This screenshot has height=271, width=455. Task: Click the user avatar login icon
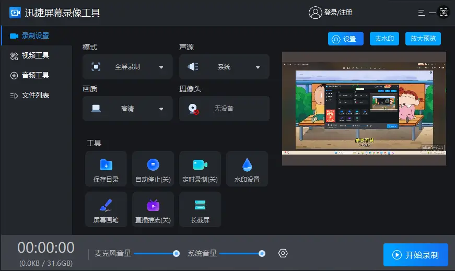(315, 13)
